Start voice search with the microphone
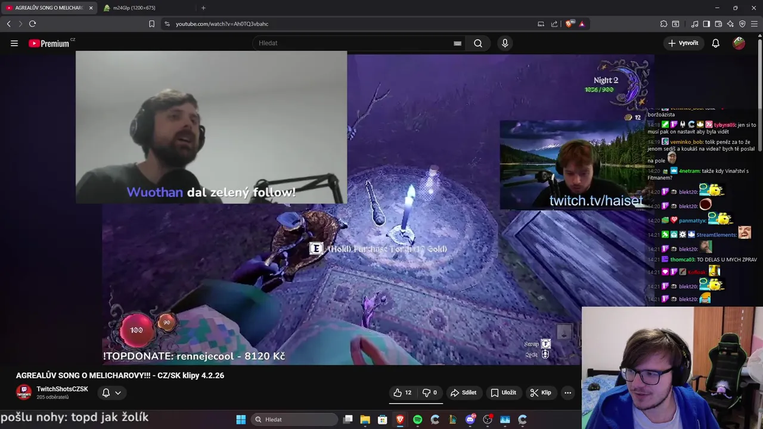Image resolution: width=763 pixels, height=429 pixels. click(505, 43)
